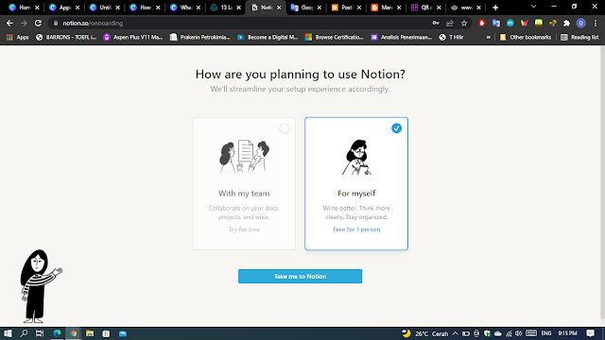Open the Reading list
This screenshot has height=340, width=605.
[579, 37]
